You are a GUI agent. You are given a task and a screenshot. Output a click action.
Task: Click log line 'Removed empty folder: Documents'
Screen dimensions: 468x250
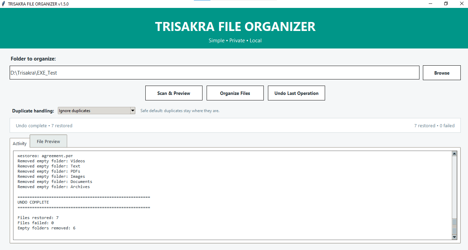pos(55,182)
